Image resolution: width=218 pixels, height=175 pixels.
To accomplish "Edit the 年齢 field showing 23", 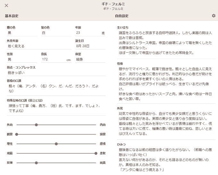I will point(90,33).
